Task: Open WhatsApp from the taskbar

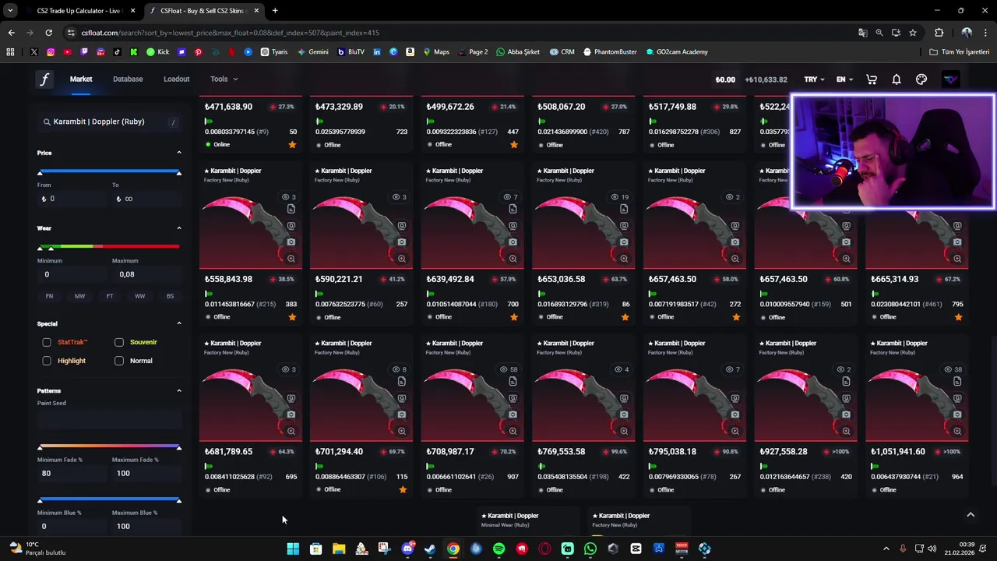Action: [x=590, y=549]
